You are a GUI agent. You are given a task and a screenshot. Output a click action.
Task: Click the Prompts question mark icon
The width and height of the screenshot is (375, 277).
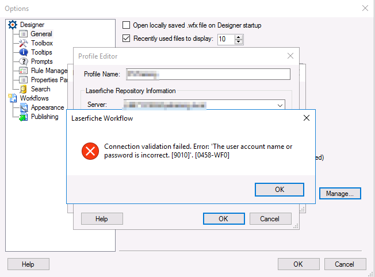(24, 61)
